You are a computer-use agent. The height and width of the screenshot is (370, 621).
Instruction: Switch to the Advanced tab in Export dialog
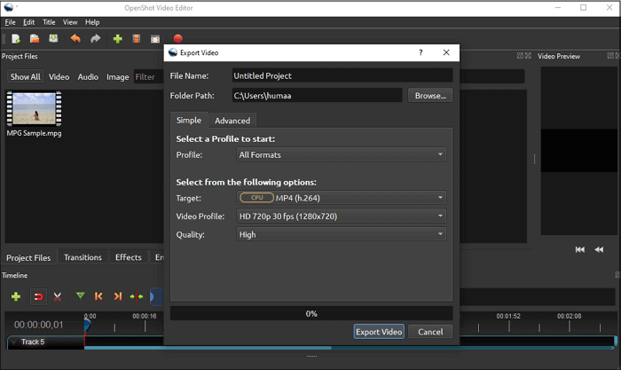[232, 121]
